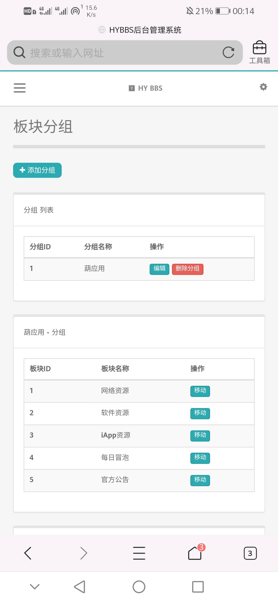The height and width of the screenshot is (602, 278).
Task: Open browser bottom menu icon
Action: [x=139, y=553]
